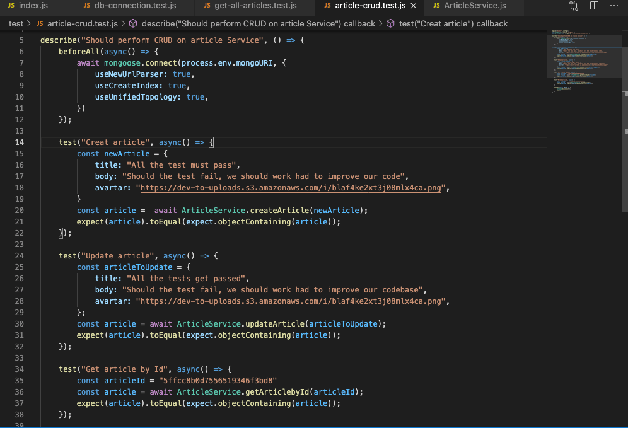Switch to the db-connection.test.js tab
This screenshot has height=428, width=628.
[135, 6]
